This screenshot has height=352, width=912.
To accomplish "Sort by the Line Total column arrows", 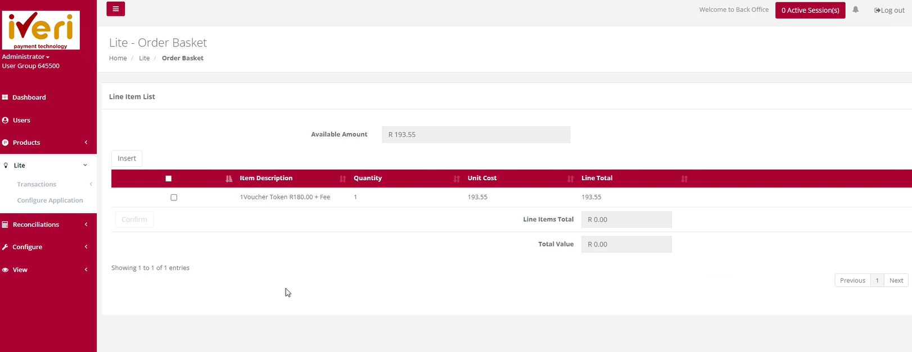I will coord(684,179).
